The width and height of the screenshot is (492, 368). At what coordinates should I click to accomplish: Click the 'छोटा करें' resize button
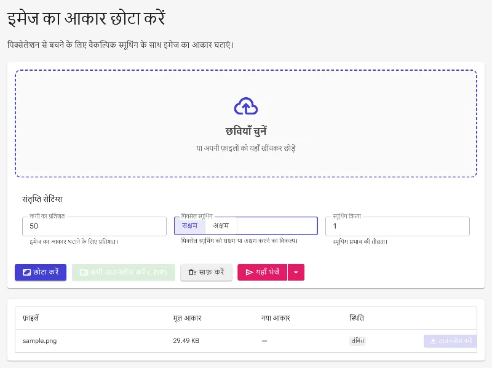tap(41, 272)
